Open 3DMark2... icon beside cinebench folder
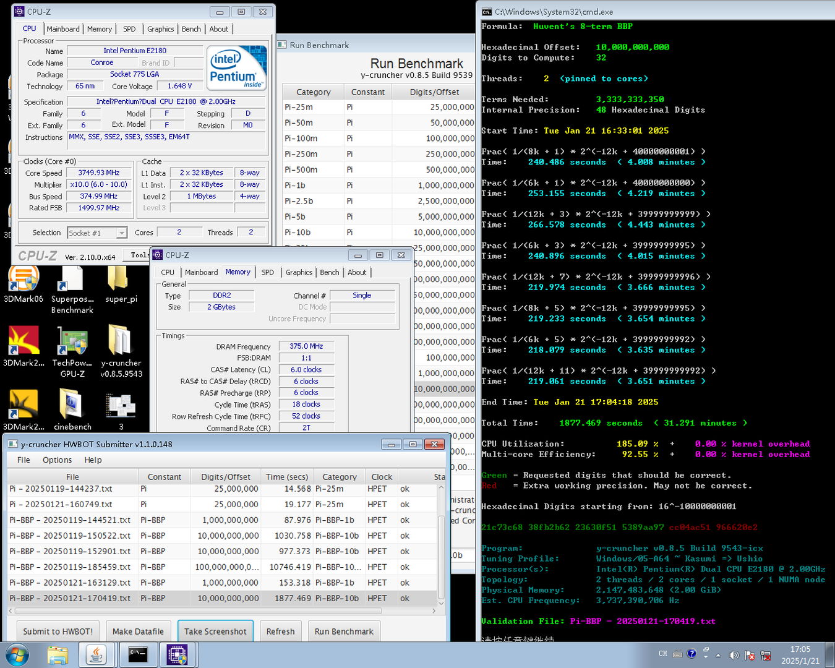 [24, 411]
